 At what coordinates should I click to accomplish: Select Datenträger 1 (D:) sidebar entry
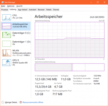pos(16,44)
